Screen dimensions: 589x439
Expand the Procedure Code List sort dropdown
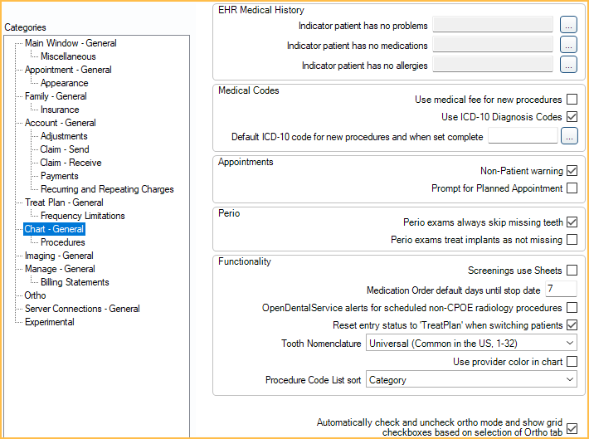pos(471,379)
